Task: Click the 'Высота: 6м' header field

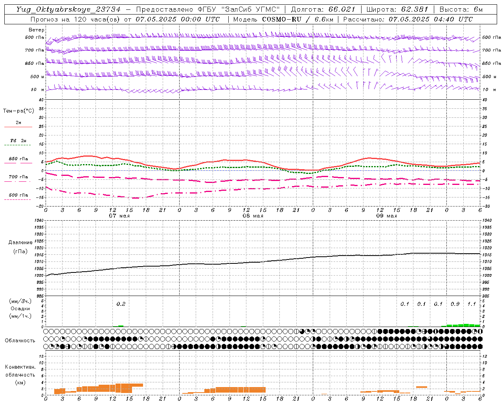Action: 461,9
